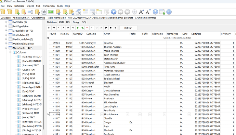
Task: Sort by the Given column header
Action: [116, 34]
